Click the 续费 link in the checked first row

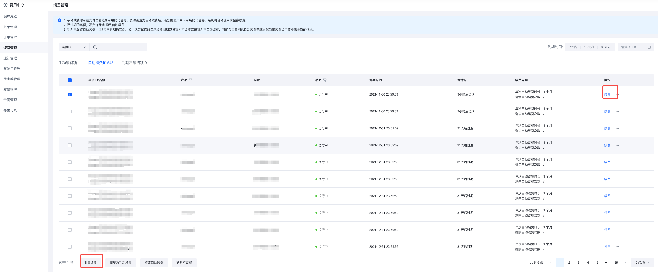[607, 94]
